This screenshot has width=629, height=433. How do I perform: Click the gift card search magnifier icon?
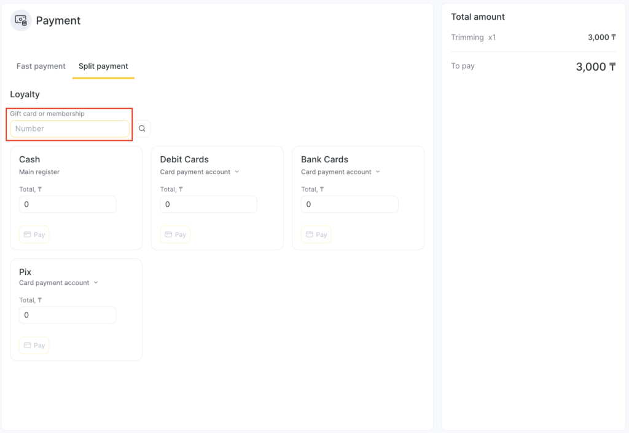[x=142, y=129]
